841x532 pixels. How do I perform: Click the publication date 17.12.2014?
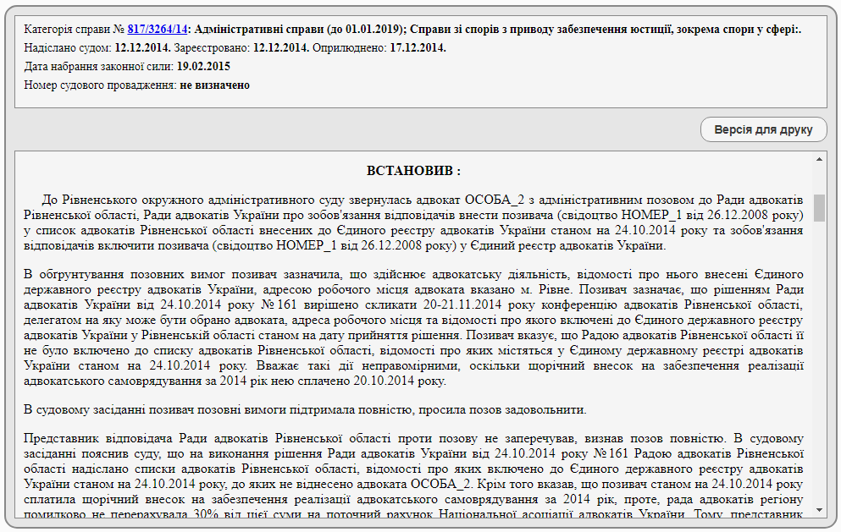[418, 47]
